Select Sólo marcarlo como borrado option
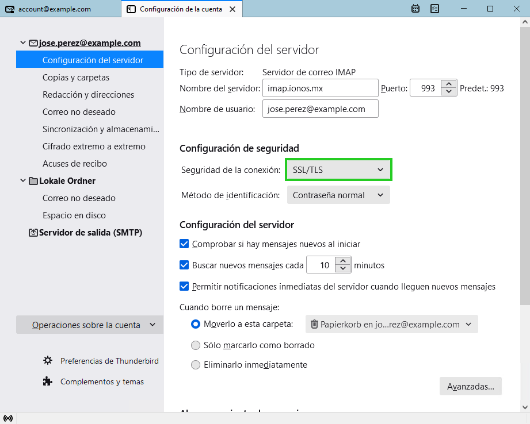This screenshot has height=424, width=530. coord(196,345)
